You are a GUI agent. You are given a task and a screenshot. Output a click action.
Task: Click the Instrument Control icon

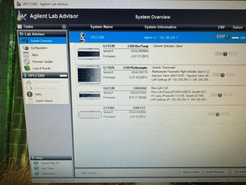point(29,88)
